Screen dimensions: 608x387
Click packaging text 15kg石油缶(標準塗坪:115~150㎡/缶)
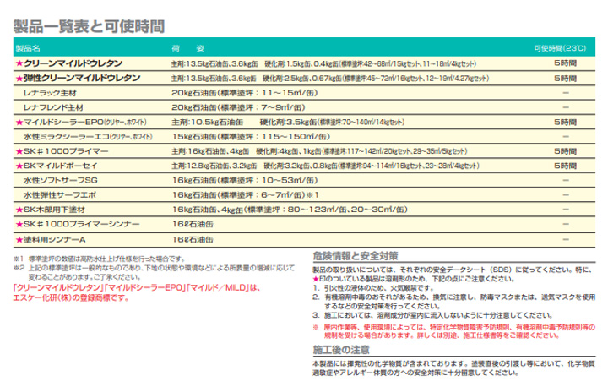click(x=252, y=137)
